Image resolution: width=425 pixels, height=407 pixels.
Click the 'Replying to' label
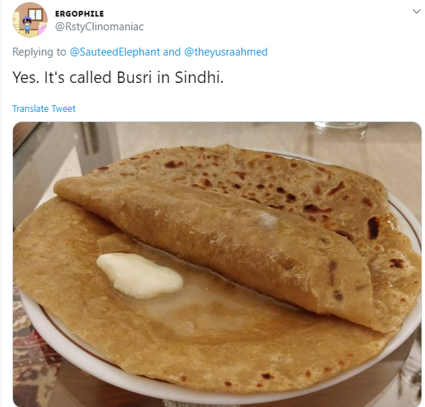39,52
